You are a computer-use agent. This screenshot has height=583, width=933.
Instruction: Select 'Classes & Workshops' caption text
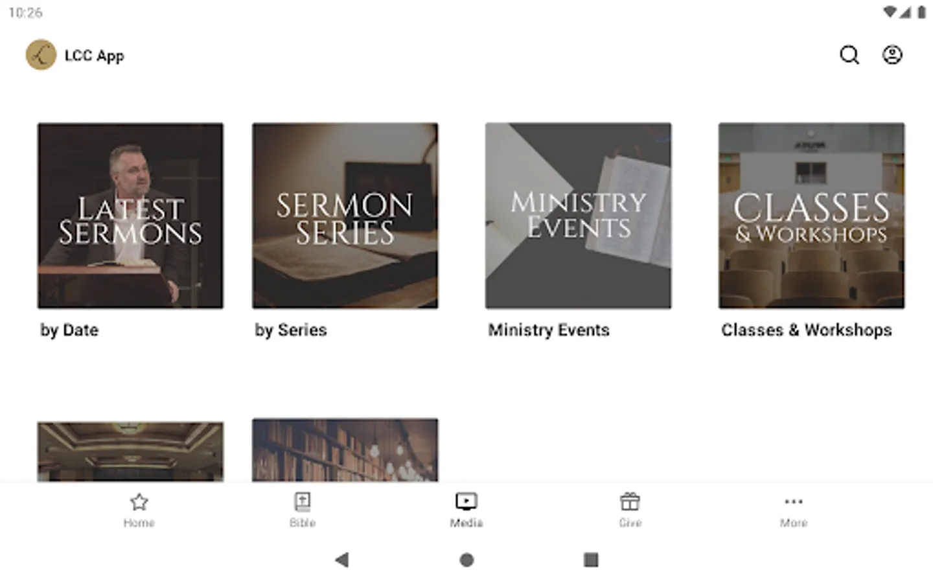(x=807, y=330)
